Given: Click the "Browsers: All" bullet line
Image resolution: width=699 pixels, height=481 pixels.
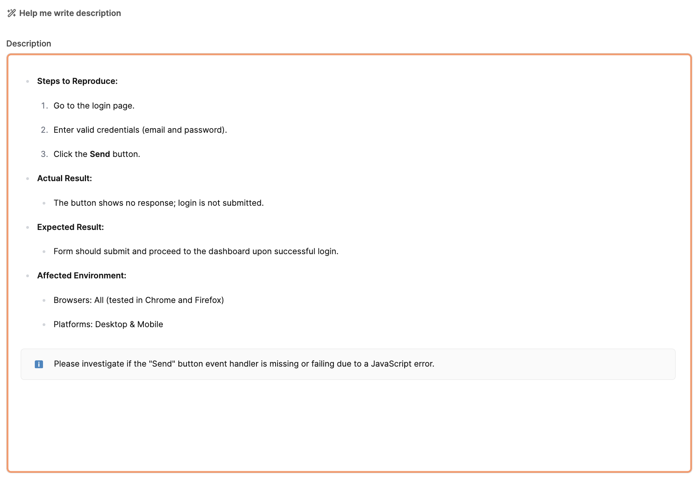Looking at the screenshot, I should [138, 300].
